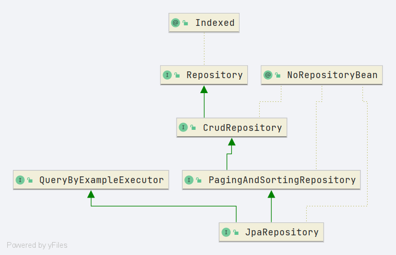
Task: Click the green lock icon on JpaRepository
Action: (x=235, y=233)
